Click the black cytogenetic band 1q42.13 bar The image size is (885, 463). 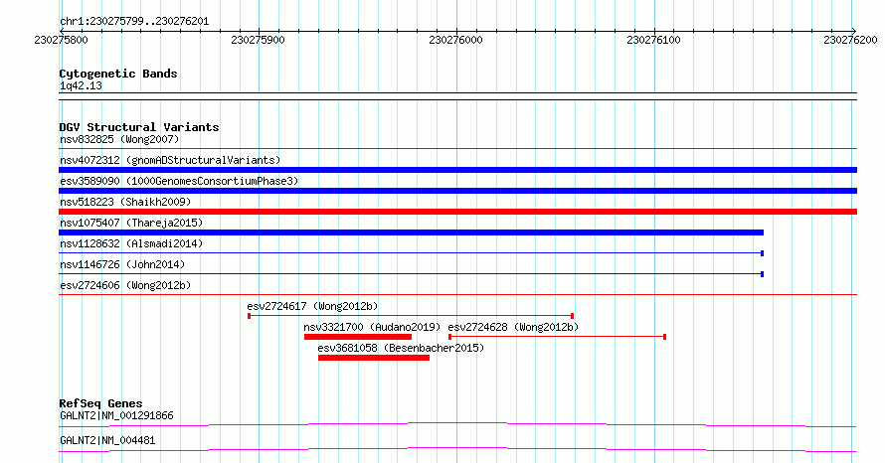pos(457,96)
